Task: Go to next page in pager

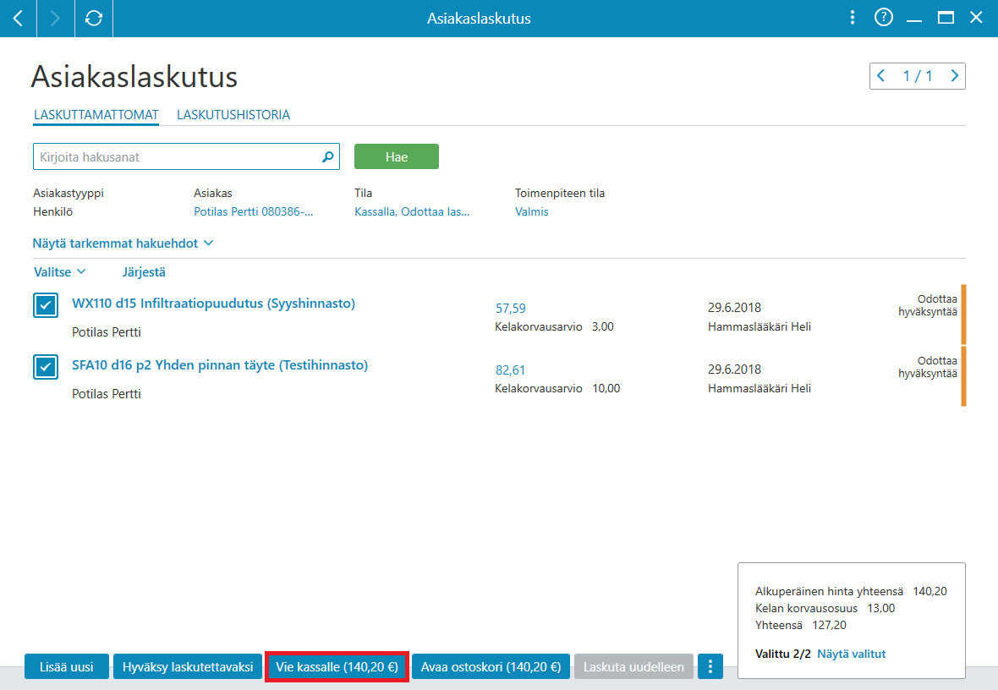Action: pyautogui.click(x=954, y=76)
